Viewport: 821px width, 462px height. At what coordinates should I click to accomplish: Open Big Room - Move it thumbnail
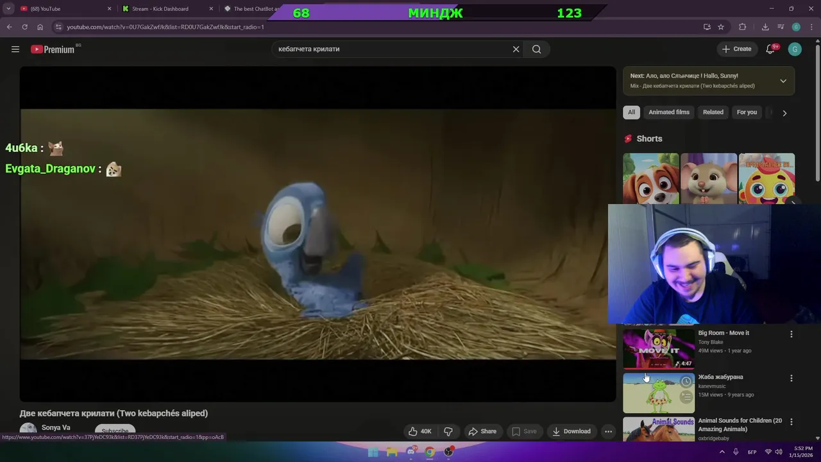coord(659,349)
